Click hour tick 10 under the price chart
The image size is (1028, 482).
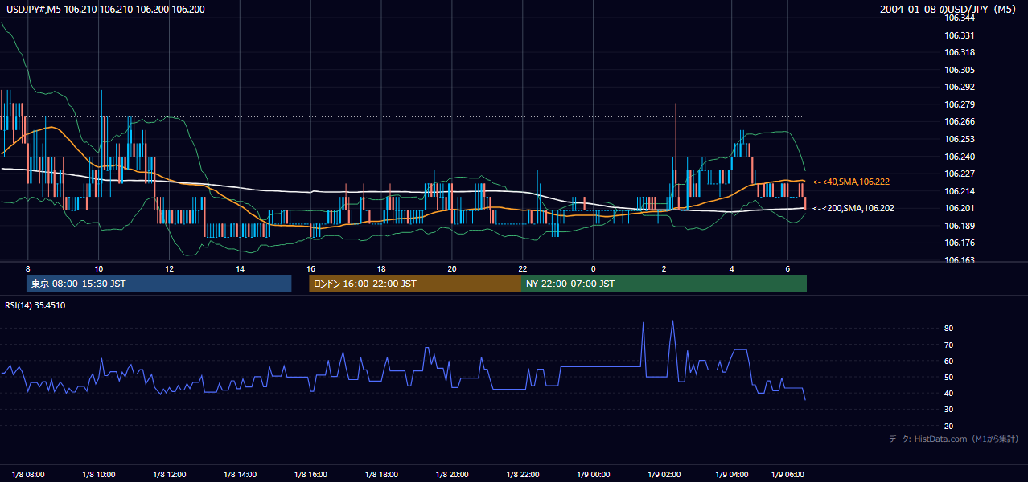pyautogui.click(x=98, y=268)
